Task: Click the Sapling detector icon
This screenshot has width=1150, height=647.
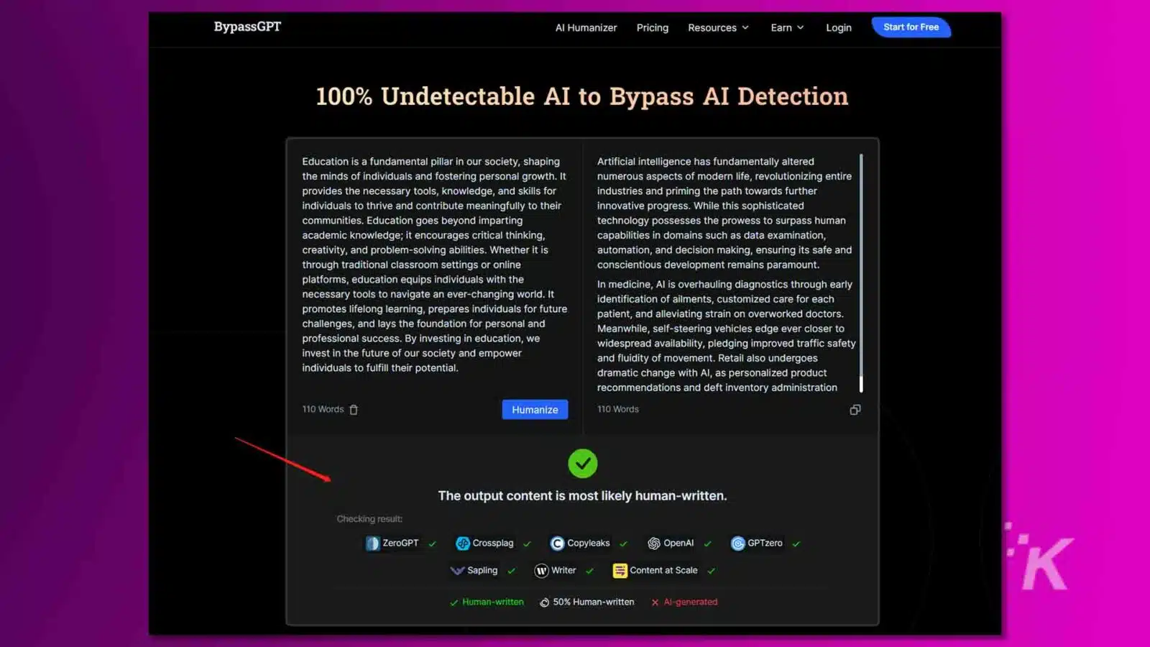Action: [x=459, y=570]
